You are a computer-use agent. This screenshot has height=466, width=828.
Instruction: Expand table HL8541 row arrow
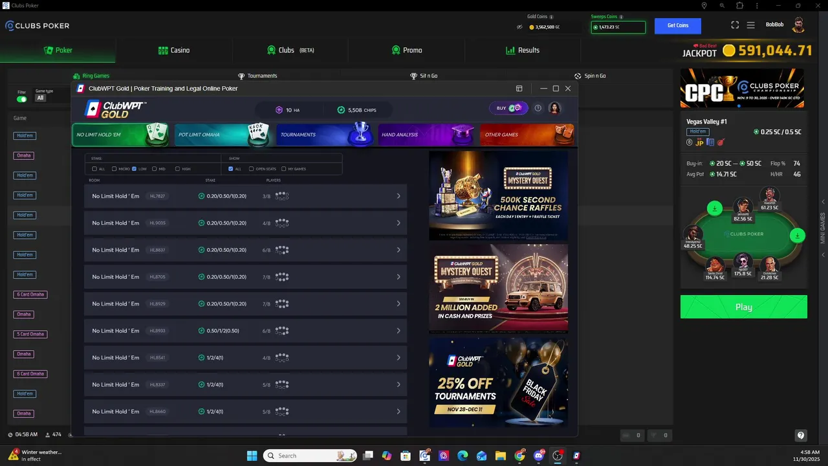tap(398, 358)
